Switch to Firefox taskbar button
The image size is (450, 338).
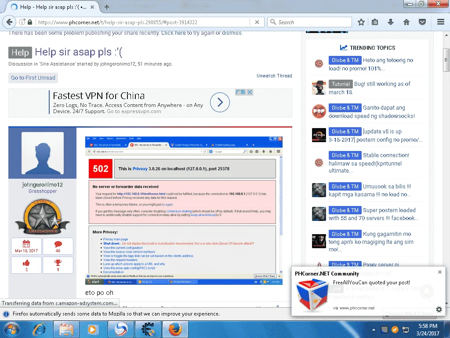[175, 329]
